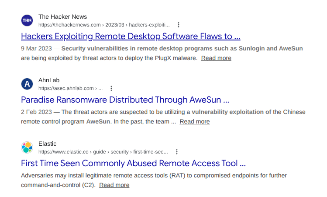Open more options for elastic.co result

177,152
